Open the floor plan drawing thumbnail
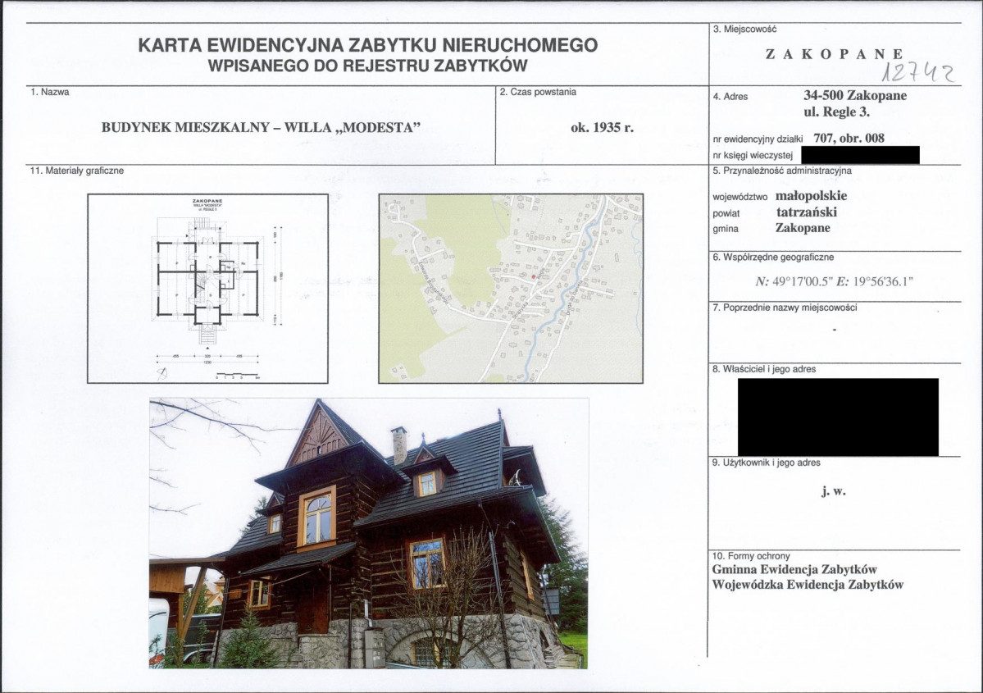Screen dimensions: 983x693 pyautogui.click(x=207, y=288)
